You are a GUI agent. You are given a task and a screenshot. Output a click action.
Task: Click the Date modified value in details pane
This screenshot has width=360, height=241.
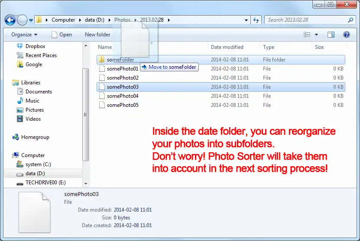click(x=133, y=210)
